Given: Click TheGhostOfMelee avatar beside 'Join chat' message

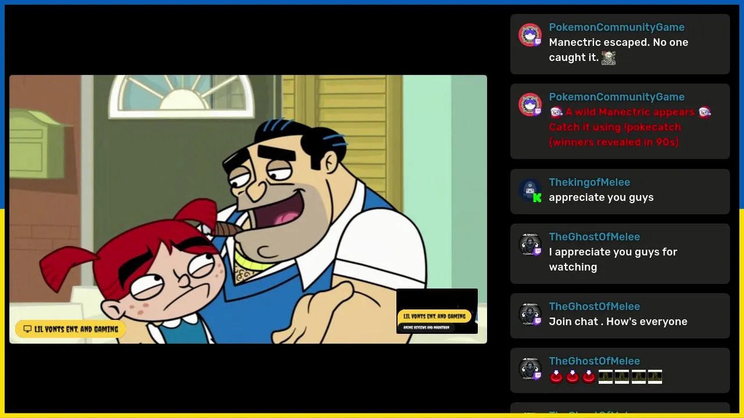Looking at the screenshot, I should pos(530,314).
